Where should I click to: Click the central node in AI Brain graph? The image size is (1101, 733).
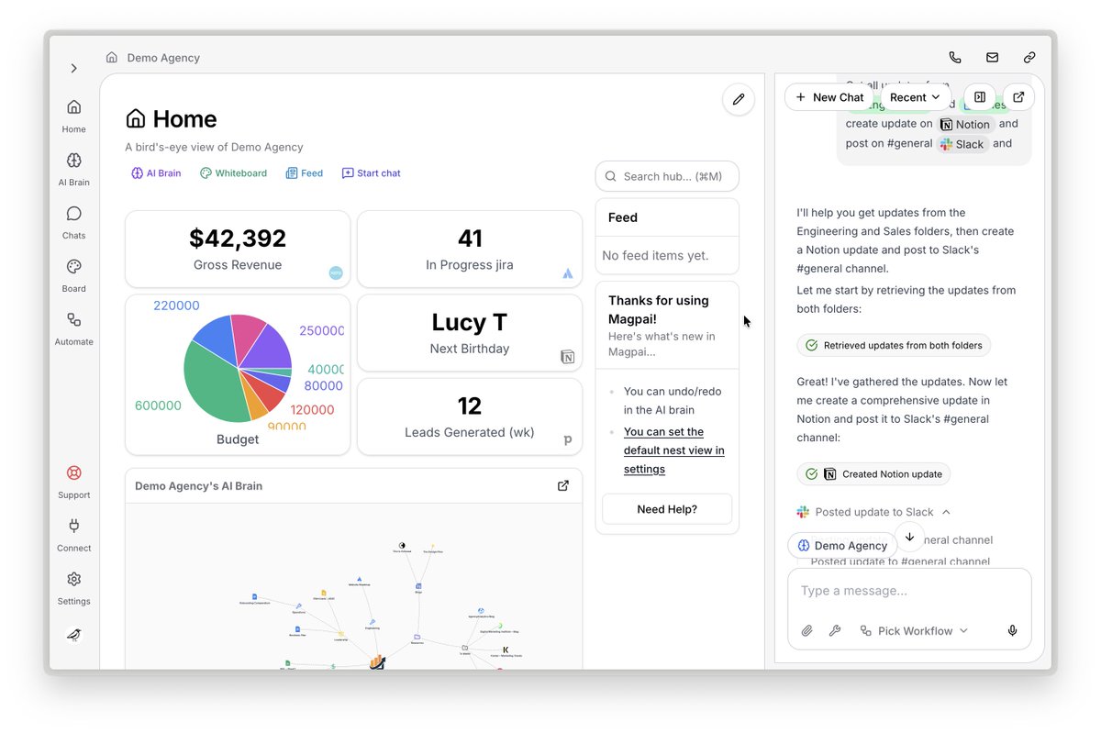coord(376,661)
